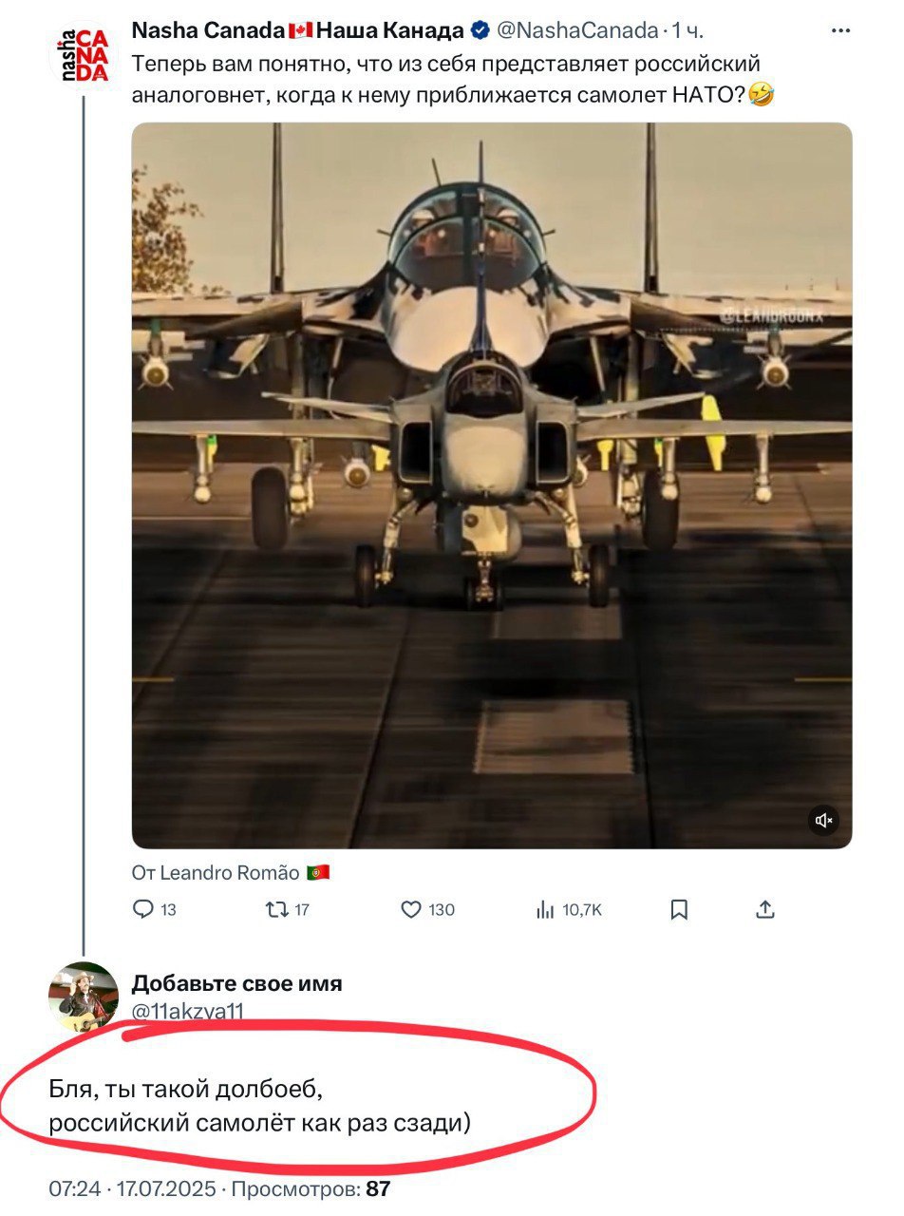Screen dimensions: 904x1216
Task: Bookmark the Nasha Canada post
Action: point(679,910)
